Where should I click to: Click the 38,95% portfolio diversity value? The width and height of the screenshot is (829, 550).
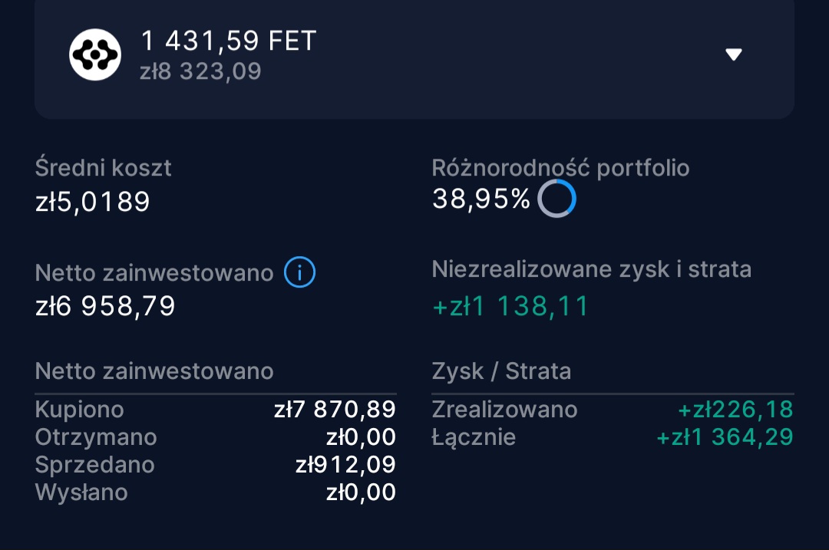click(481, 199)
